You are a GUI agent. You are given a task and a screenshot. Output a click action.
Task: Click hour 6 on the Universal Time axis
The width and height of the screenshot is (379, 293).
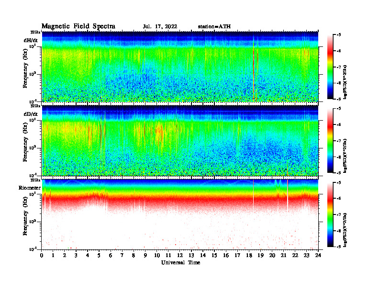pyautogui.click(x=111, y=256)
